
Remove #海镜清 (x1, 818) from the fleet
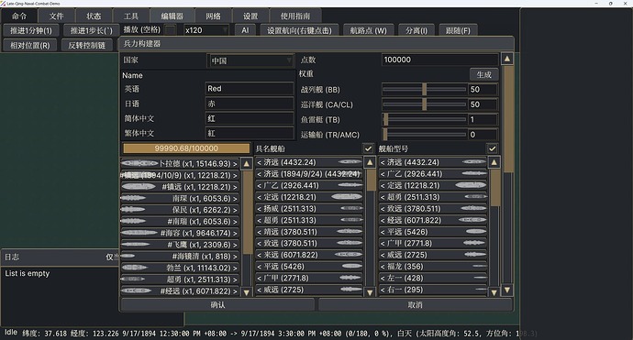pos(180,256)
